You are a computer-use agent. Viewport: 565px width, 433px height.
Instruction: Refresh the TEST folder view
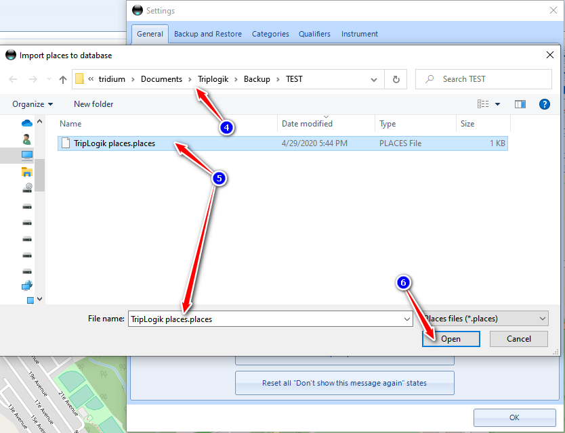pyautogui.click(x=396, y=79)
